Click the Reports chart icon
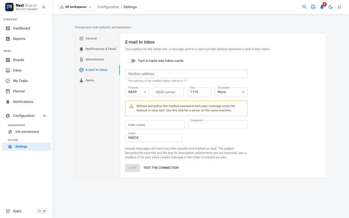349x218 pixels. pyautogui.click(x=8, y=39)
